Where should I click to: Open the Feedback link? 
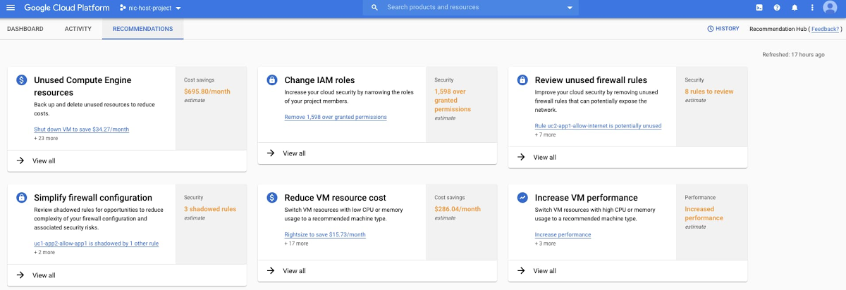pyautogui.click(x=825, y=29)
